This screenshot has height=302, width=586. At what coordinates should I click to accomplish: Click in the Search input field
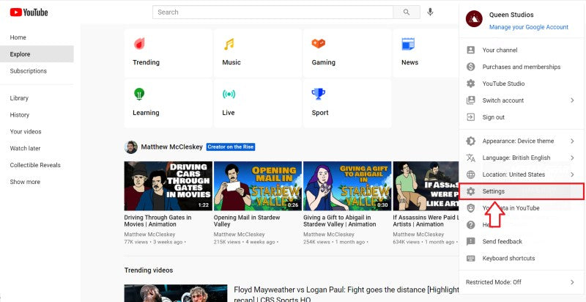tap(275, 12)
